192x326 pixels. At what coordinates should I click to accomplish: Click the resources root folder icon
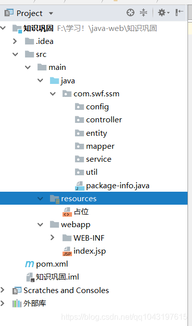(55, 199)
